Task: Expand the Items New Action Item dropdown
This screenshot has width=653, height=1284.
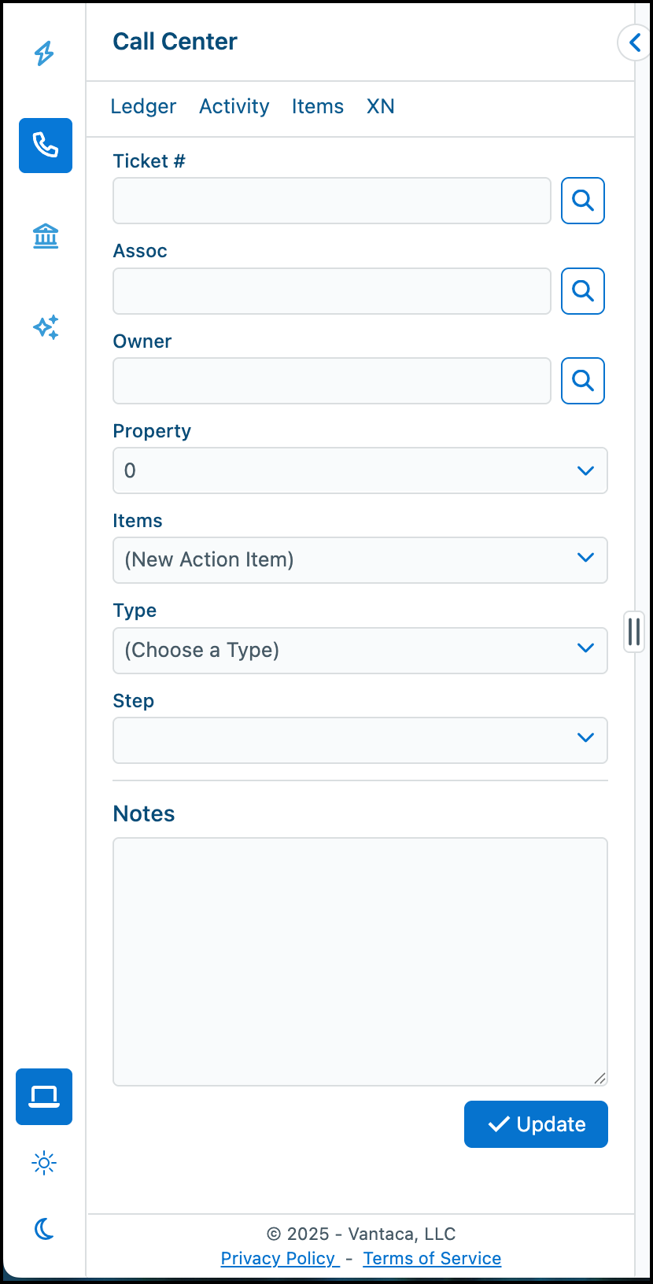Action: [x=360, y=560]
